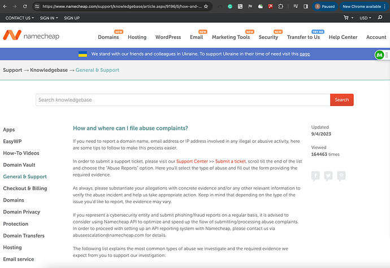
Task: Open the Email menu
Action: [x=197, y=37]
